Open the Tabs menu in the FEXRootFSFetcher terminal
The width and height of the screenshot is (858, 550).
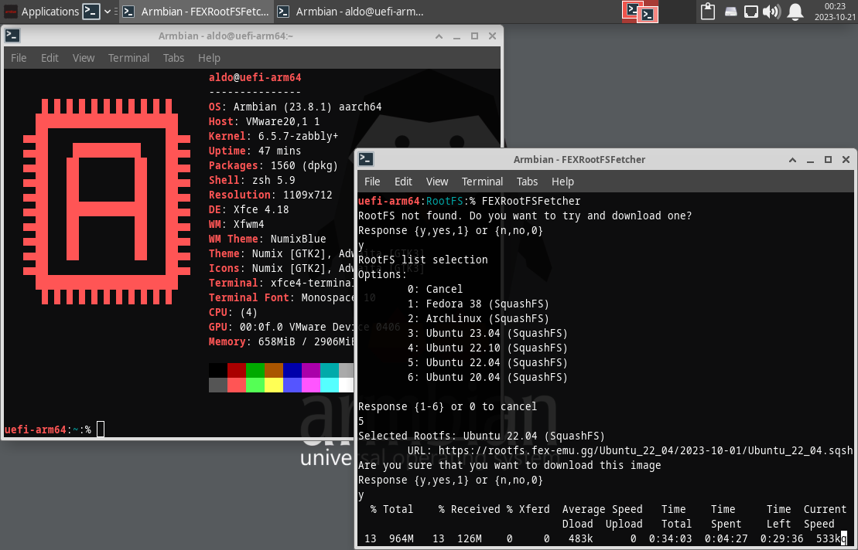click(x=527, y=182)
